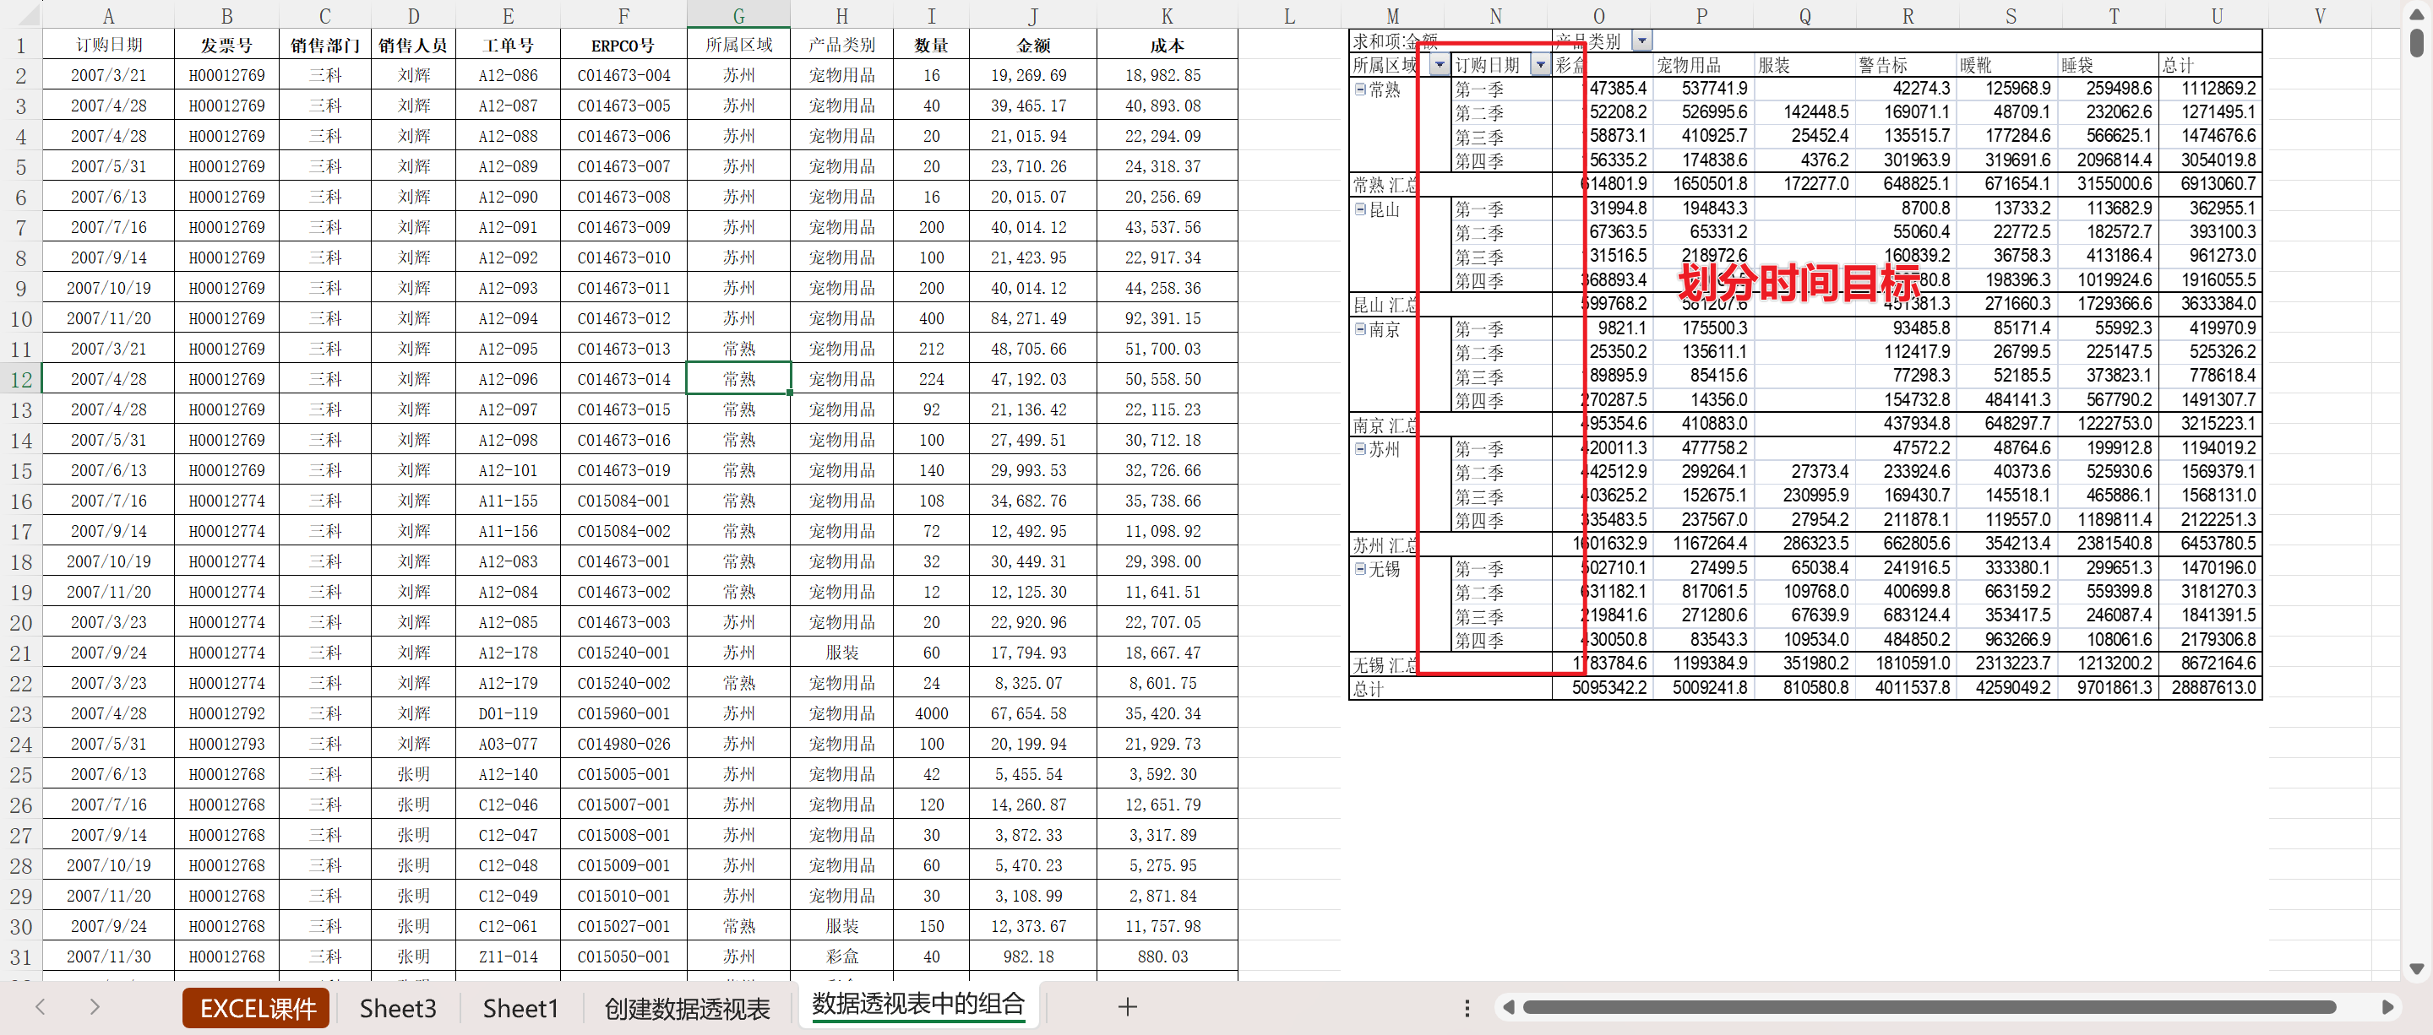
Task: Click the sheet bar options dots
Action: tap(1467, 1008)
